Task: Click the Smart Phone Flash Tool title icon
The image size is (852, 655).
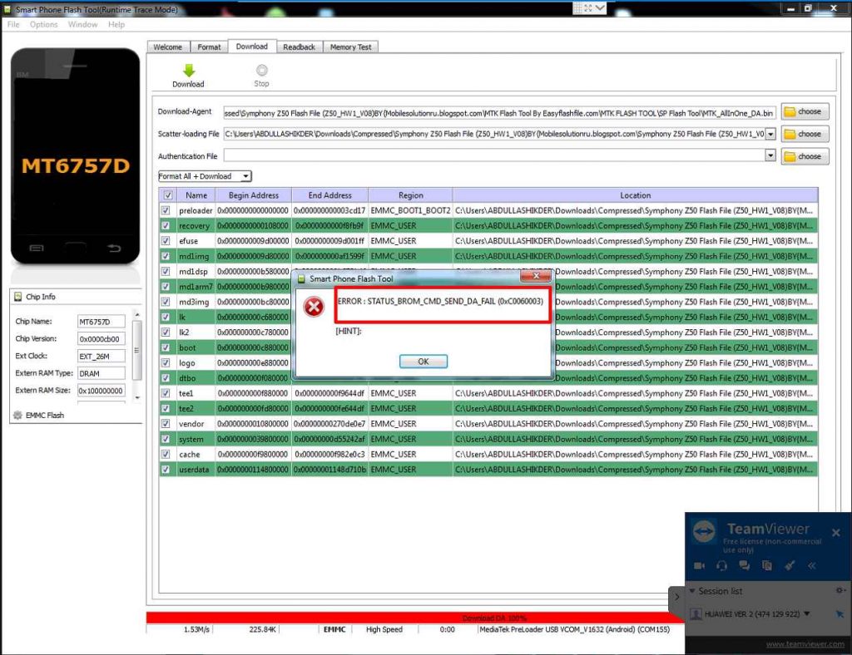Action: (7, 9)
